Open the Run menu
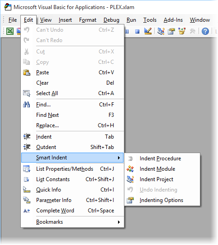218x245 pixels. point(131,20)
